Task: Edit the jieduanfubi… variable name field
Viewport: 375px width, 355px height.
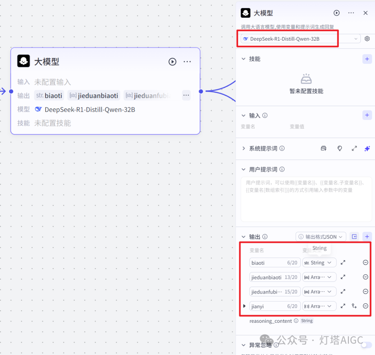Action: (275, 291)
